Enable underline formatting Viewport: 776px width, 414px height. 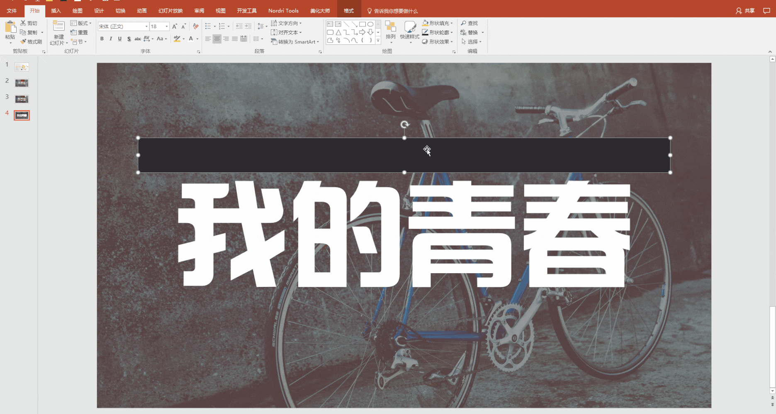pyautogui.click(x=119, y=39)
